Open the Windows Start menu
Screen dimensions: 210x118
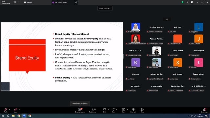[x=3, y=116]
